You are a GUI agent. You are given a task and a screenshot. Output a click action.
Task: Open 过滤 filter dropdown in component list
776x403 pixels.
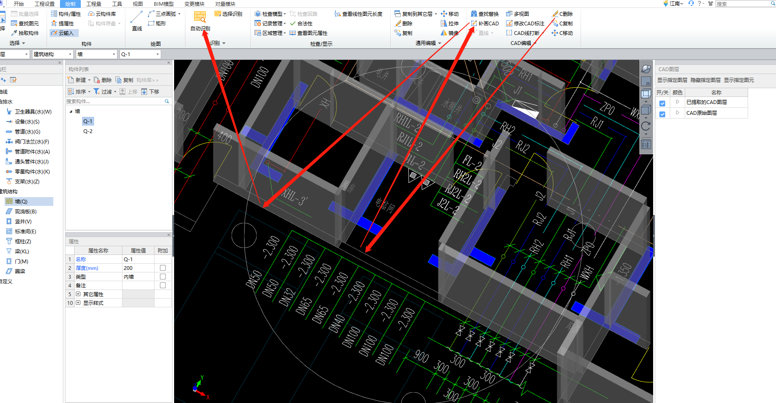click(105, 91)
